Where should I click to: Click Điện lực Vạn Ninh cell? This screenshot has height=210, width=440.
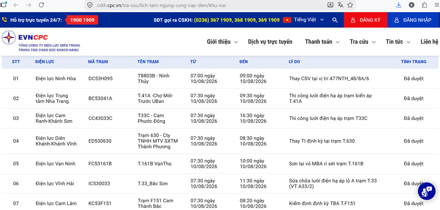pyautogui.click(x=55, y=164)
